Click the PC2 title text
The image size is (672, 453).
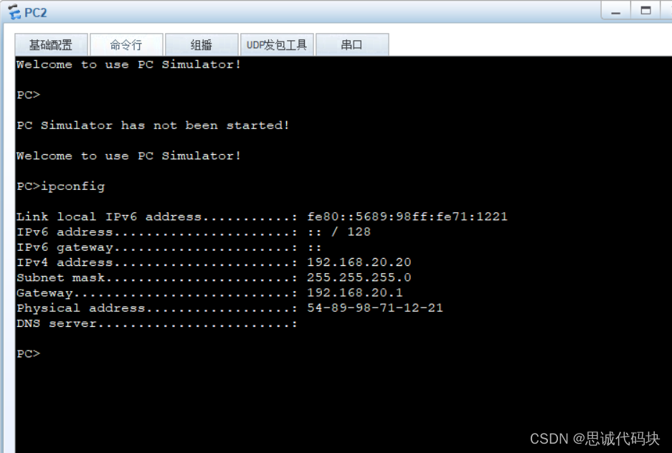click(x=36, y=12)
